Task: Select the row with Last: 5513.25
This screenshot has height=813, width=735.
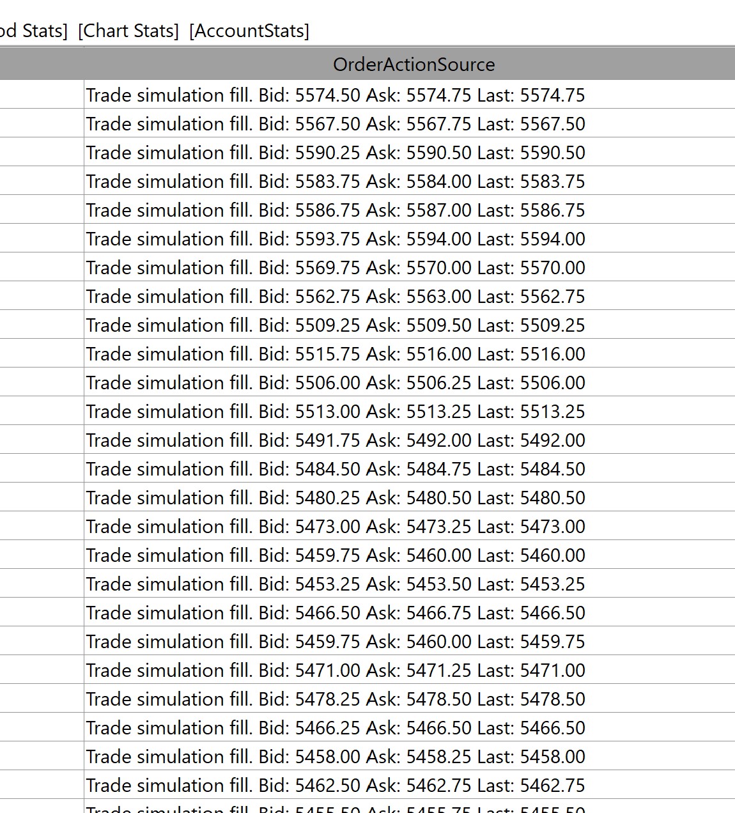Action: [336, 412]
